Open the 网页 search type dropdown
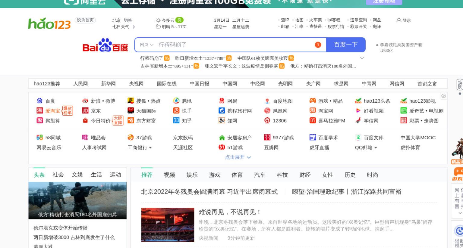The width and height of the screenshot is (463, 248). 146,45
